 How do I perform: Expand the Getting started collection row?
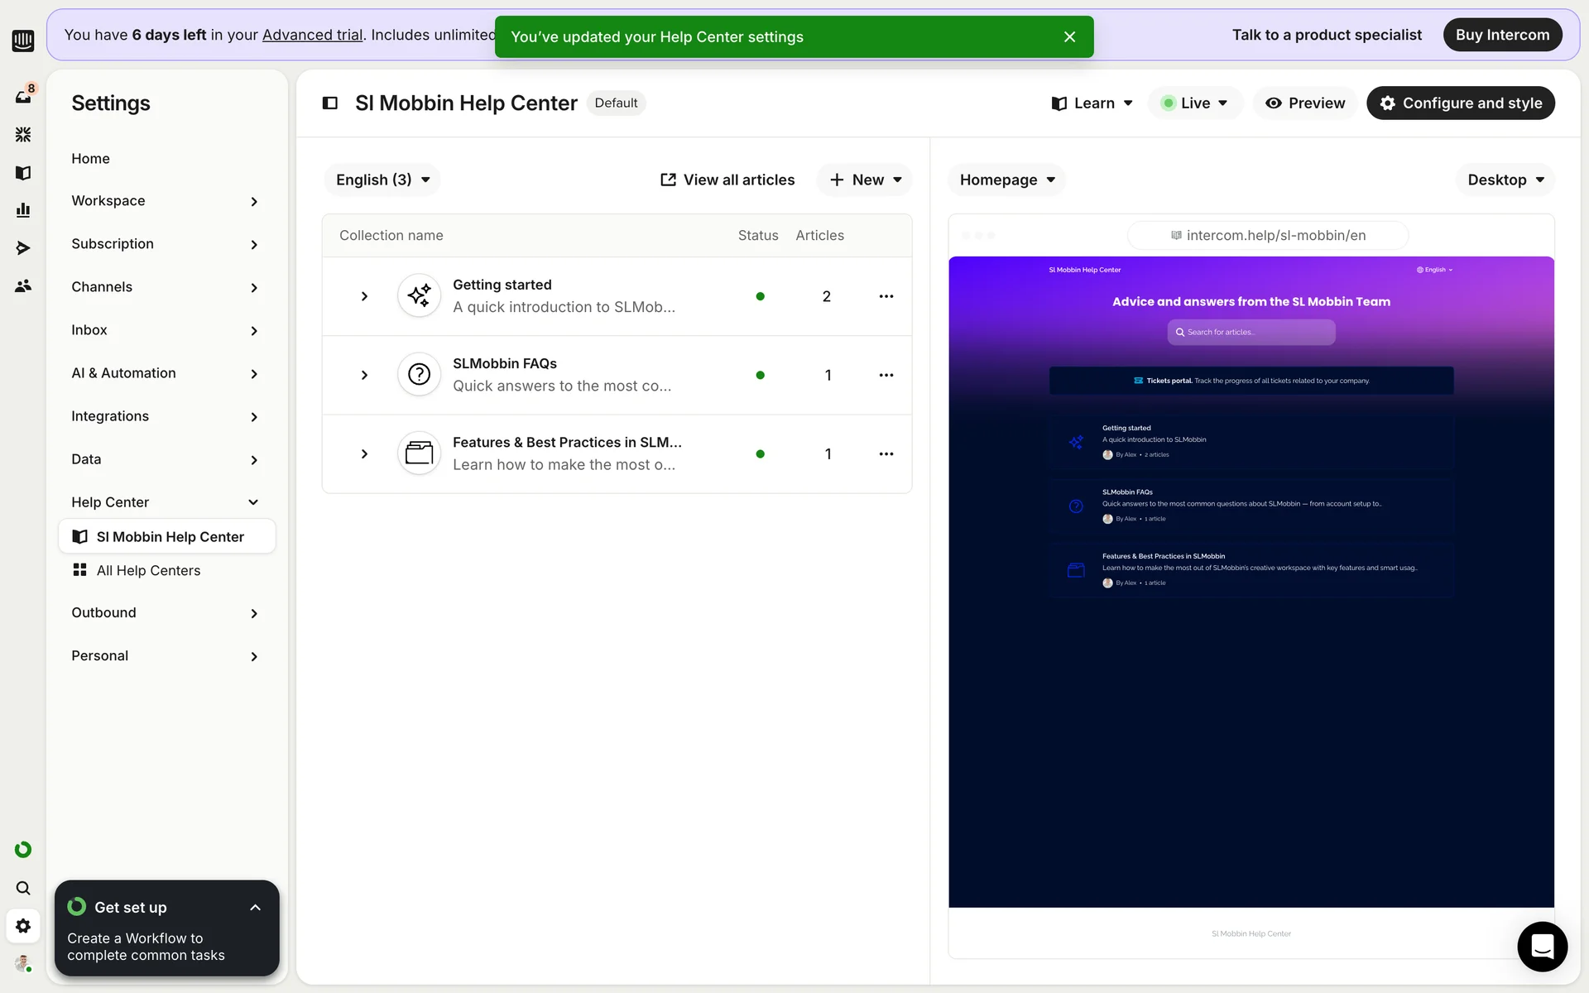(364, 296)
